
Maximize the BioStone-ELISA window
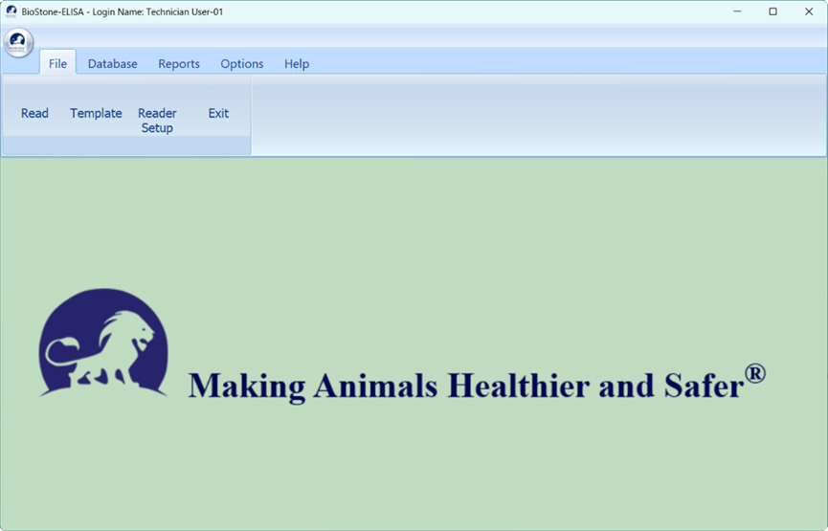773,11
